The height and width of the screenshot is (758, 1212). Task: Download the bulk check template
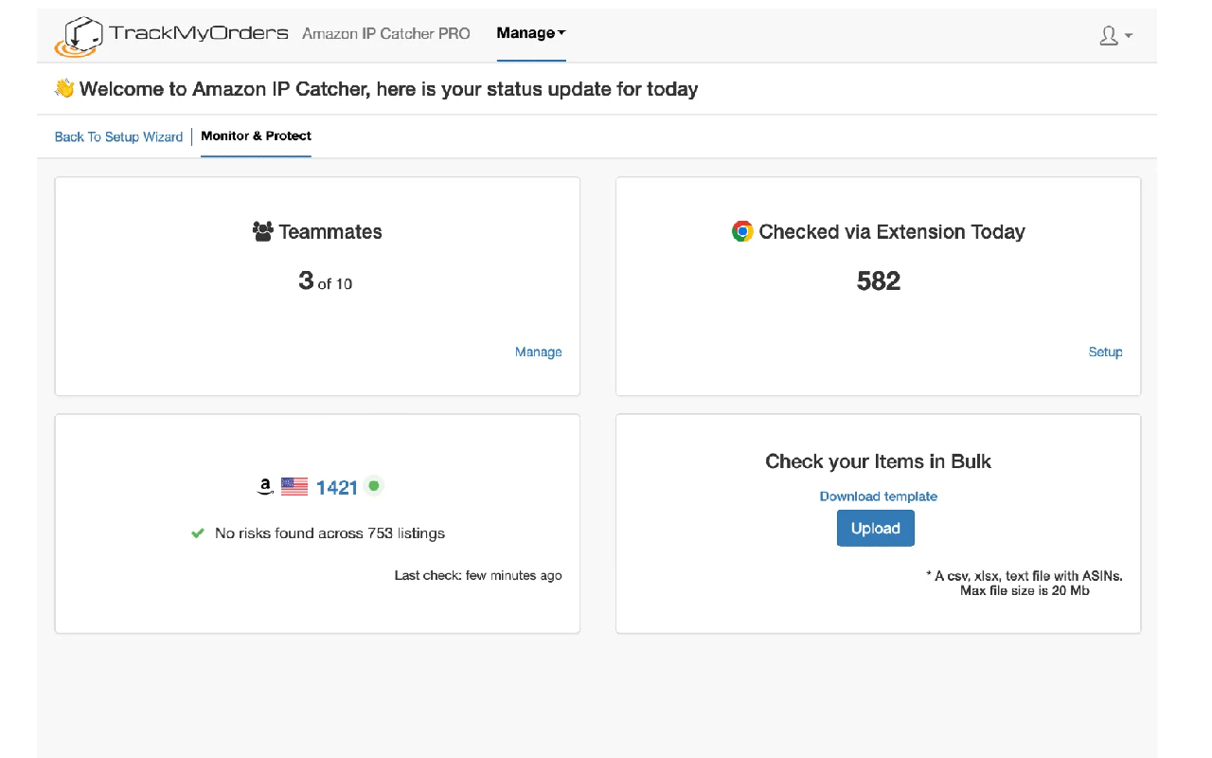(x=879, y=496)
